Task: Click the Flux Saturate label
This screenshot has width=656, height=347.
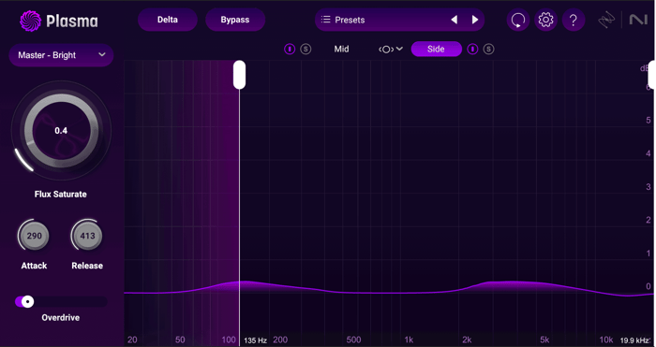Action: (61, 195)
